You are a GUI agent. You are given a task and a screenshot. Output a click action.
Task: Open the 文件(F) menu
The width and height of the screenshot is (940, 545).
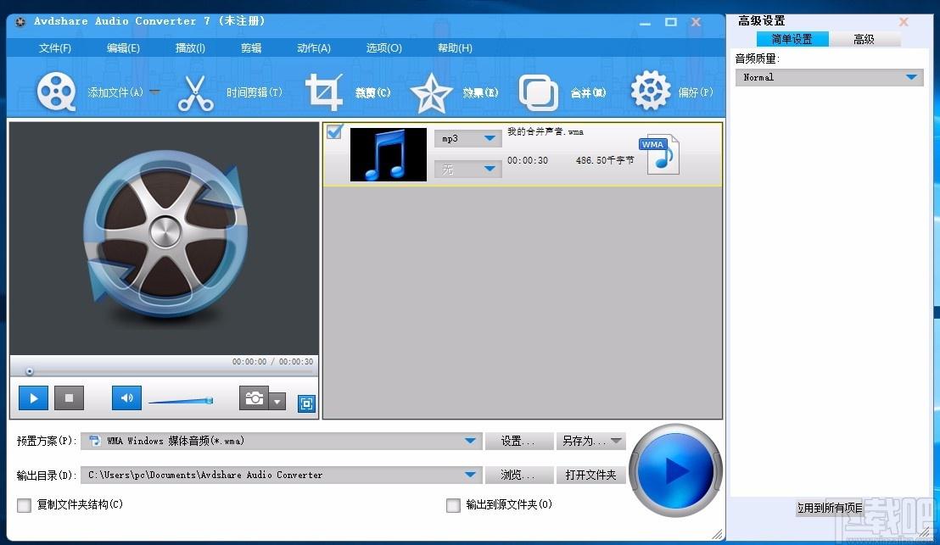point(54,48)
